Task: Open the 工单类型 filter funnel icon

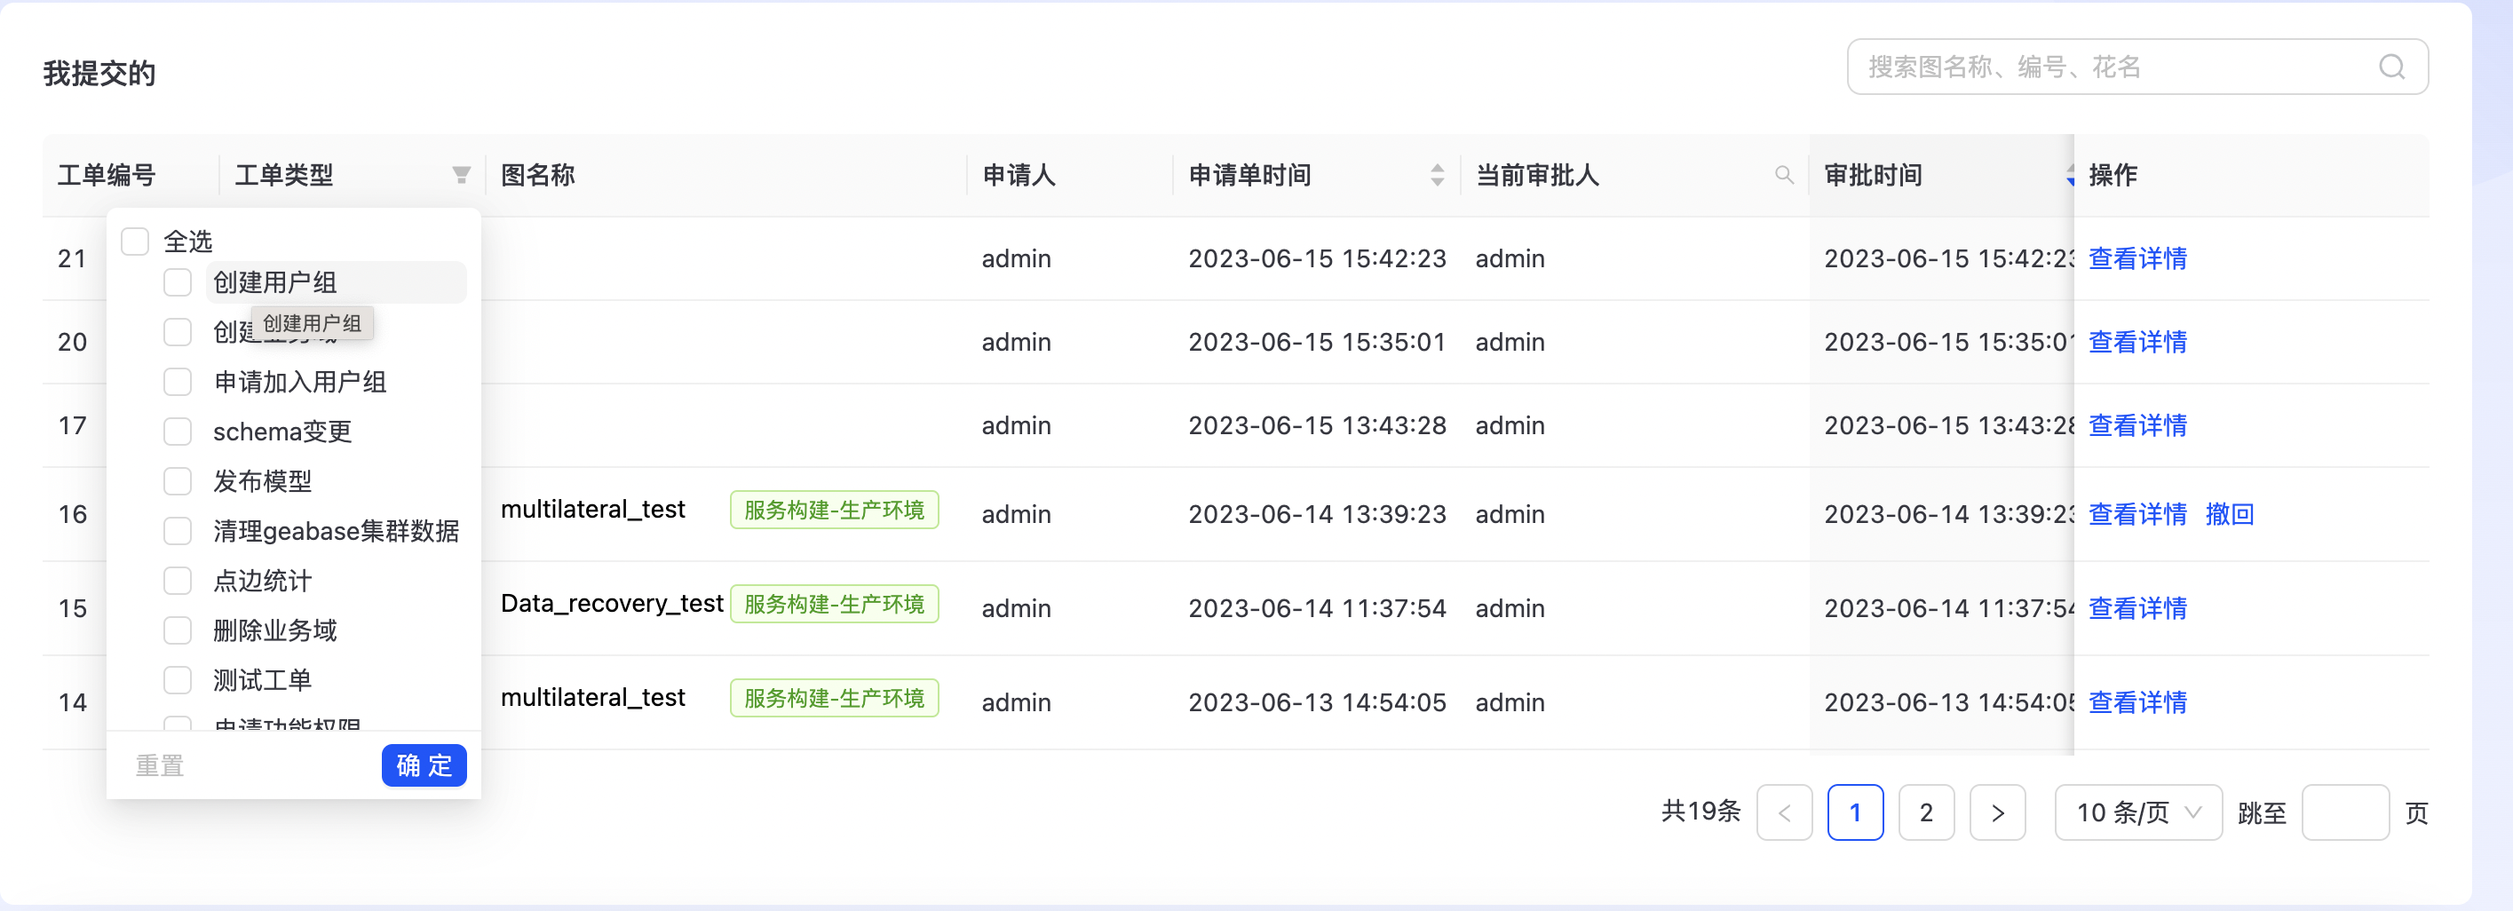Action: 462,175
